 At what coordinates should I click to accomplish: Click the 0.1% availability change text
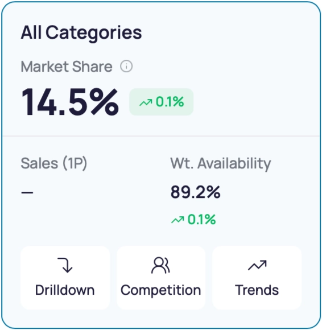[201, 220]
